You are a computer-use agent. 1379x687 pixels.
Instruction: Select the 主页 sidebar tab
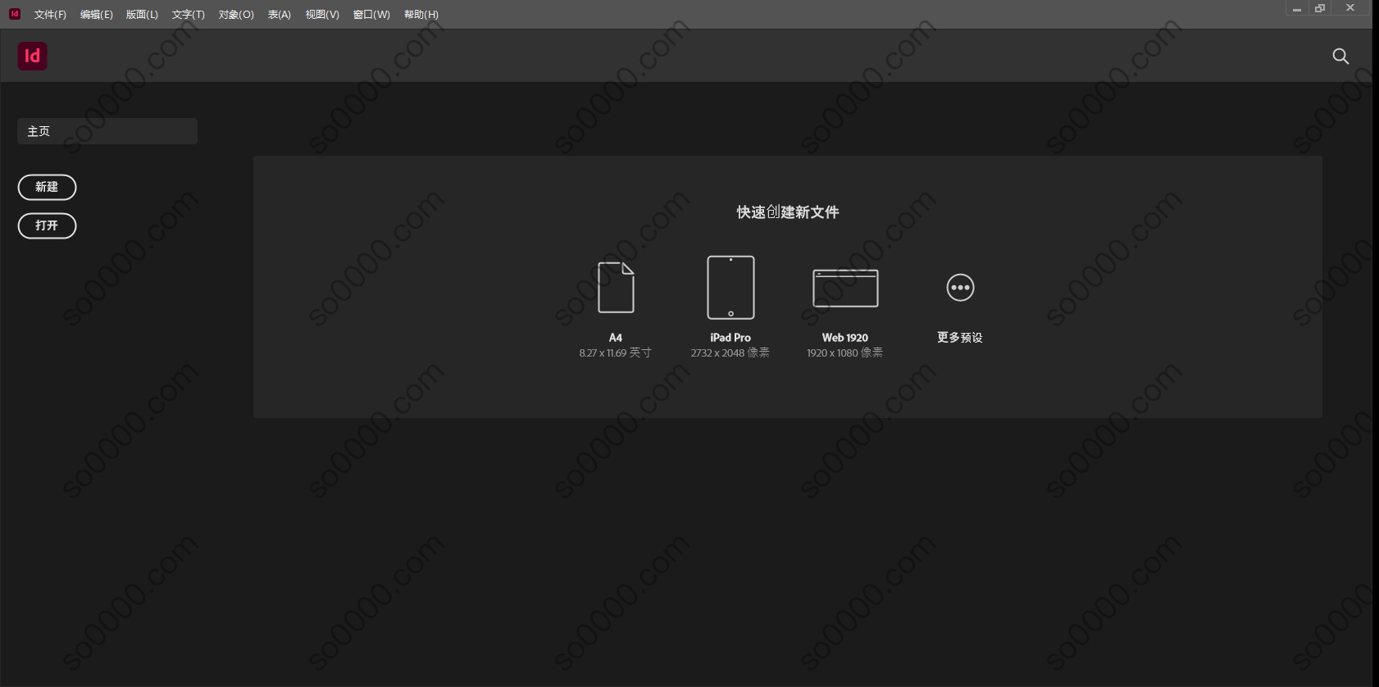107,131
